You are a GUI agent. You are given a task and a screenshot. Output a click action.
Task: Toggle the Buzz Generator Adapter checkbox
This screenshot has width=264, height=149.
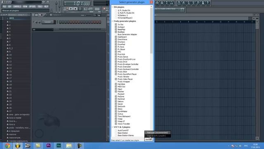click(116, 34)
